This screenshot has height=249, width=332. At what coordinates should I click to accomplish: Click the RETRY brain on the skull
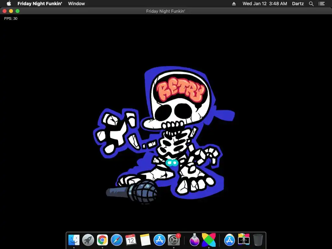[180, 90]
